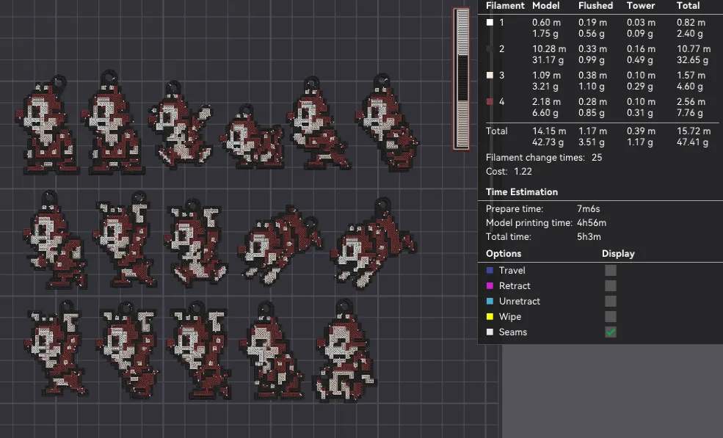Click the Options section heading
Viewport: 723px width, 438px height.
(x=504, y=254)
